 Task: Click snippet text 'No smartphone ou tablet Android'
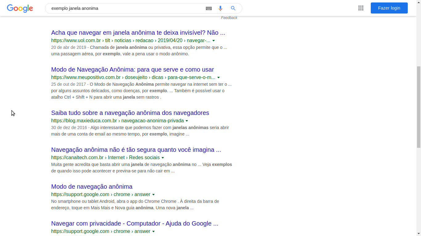pyautogui.click(x=83, y=201)
